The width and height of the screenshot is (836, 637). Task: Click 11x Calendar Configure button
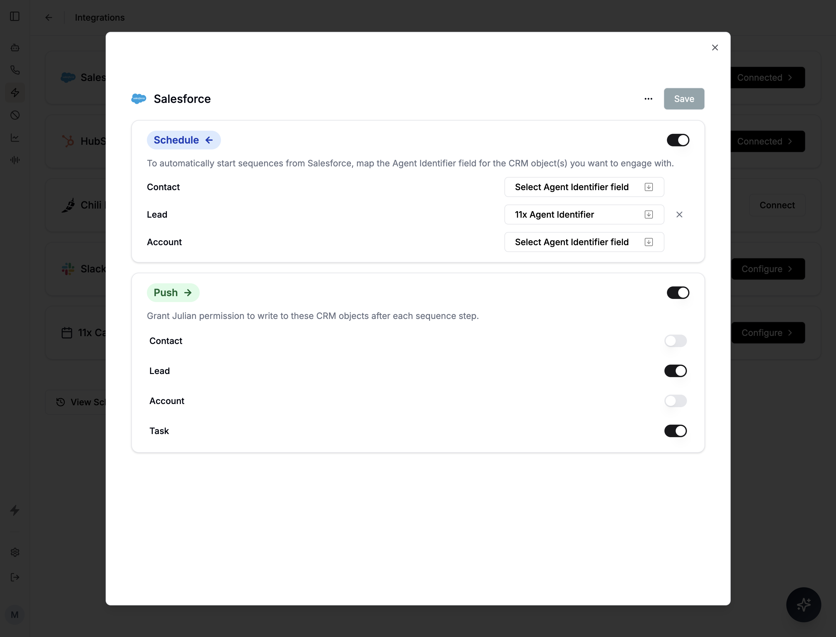[768, 333]
